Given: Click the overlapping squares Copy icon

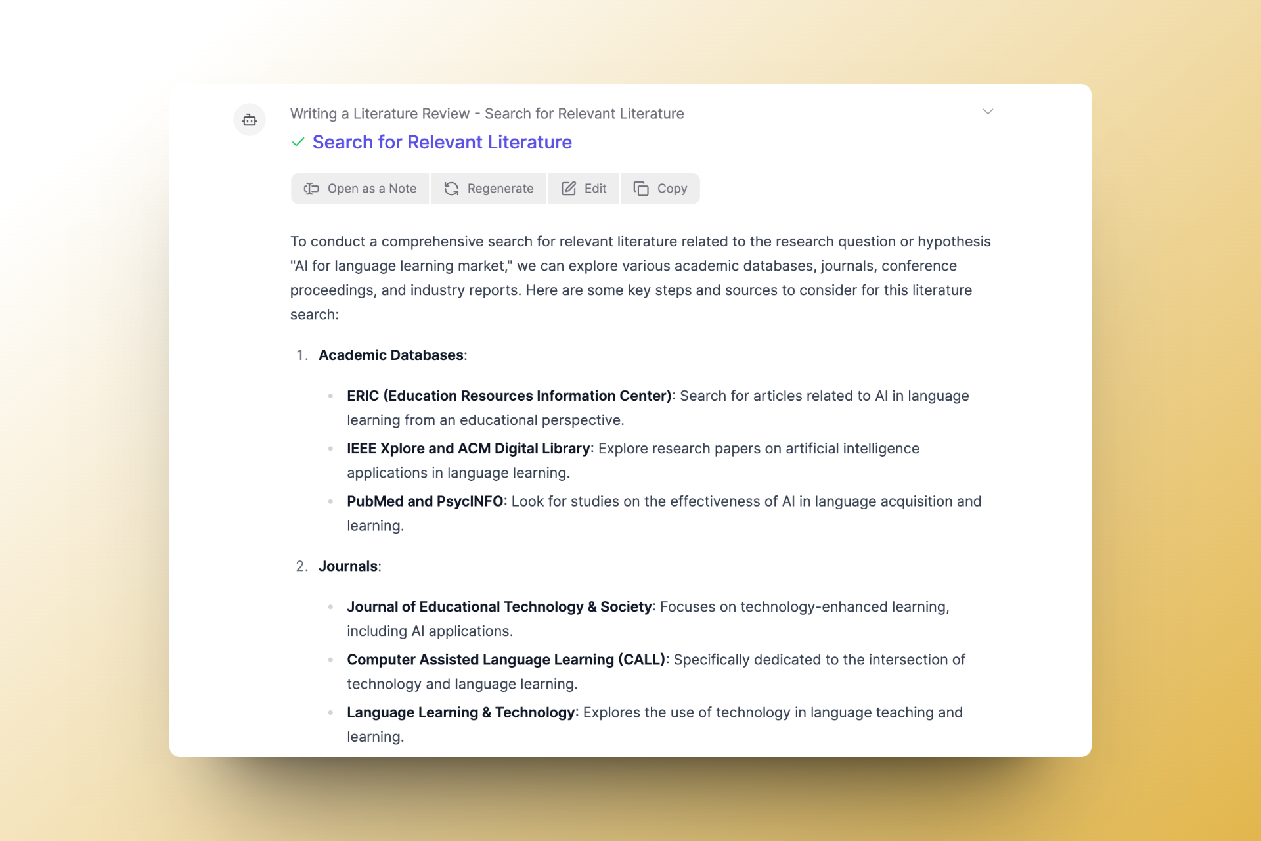Looking at the screenshot, I should pos(641,189).
